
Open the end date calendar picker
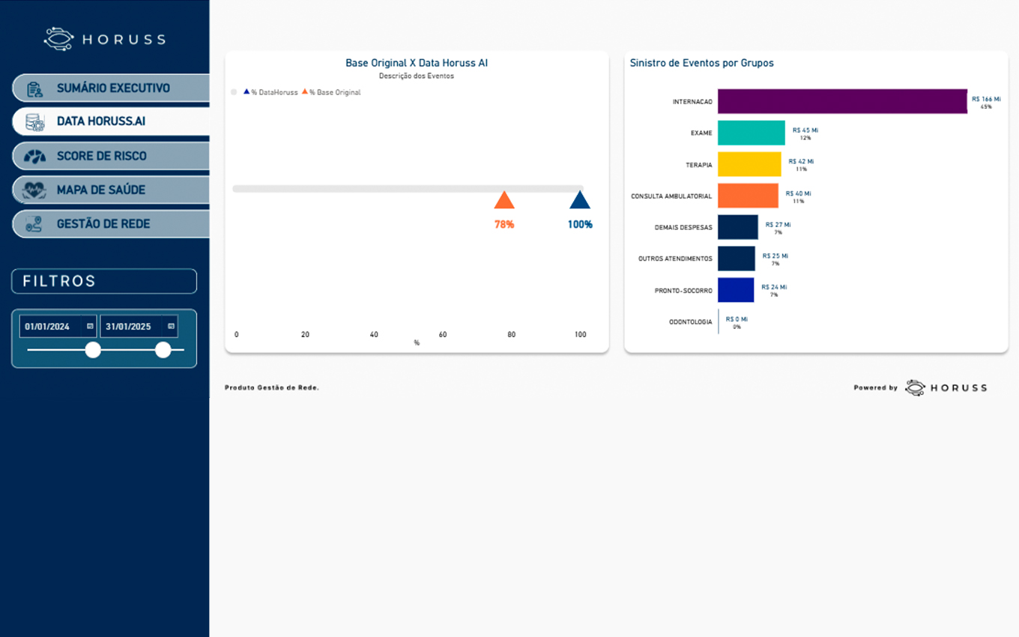point(171,326)
